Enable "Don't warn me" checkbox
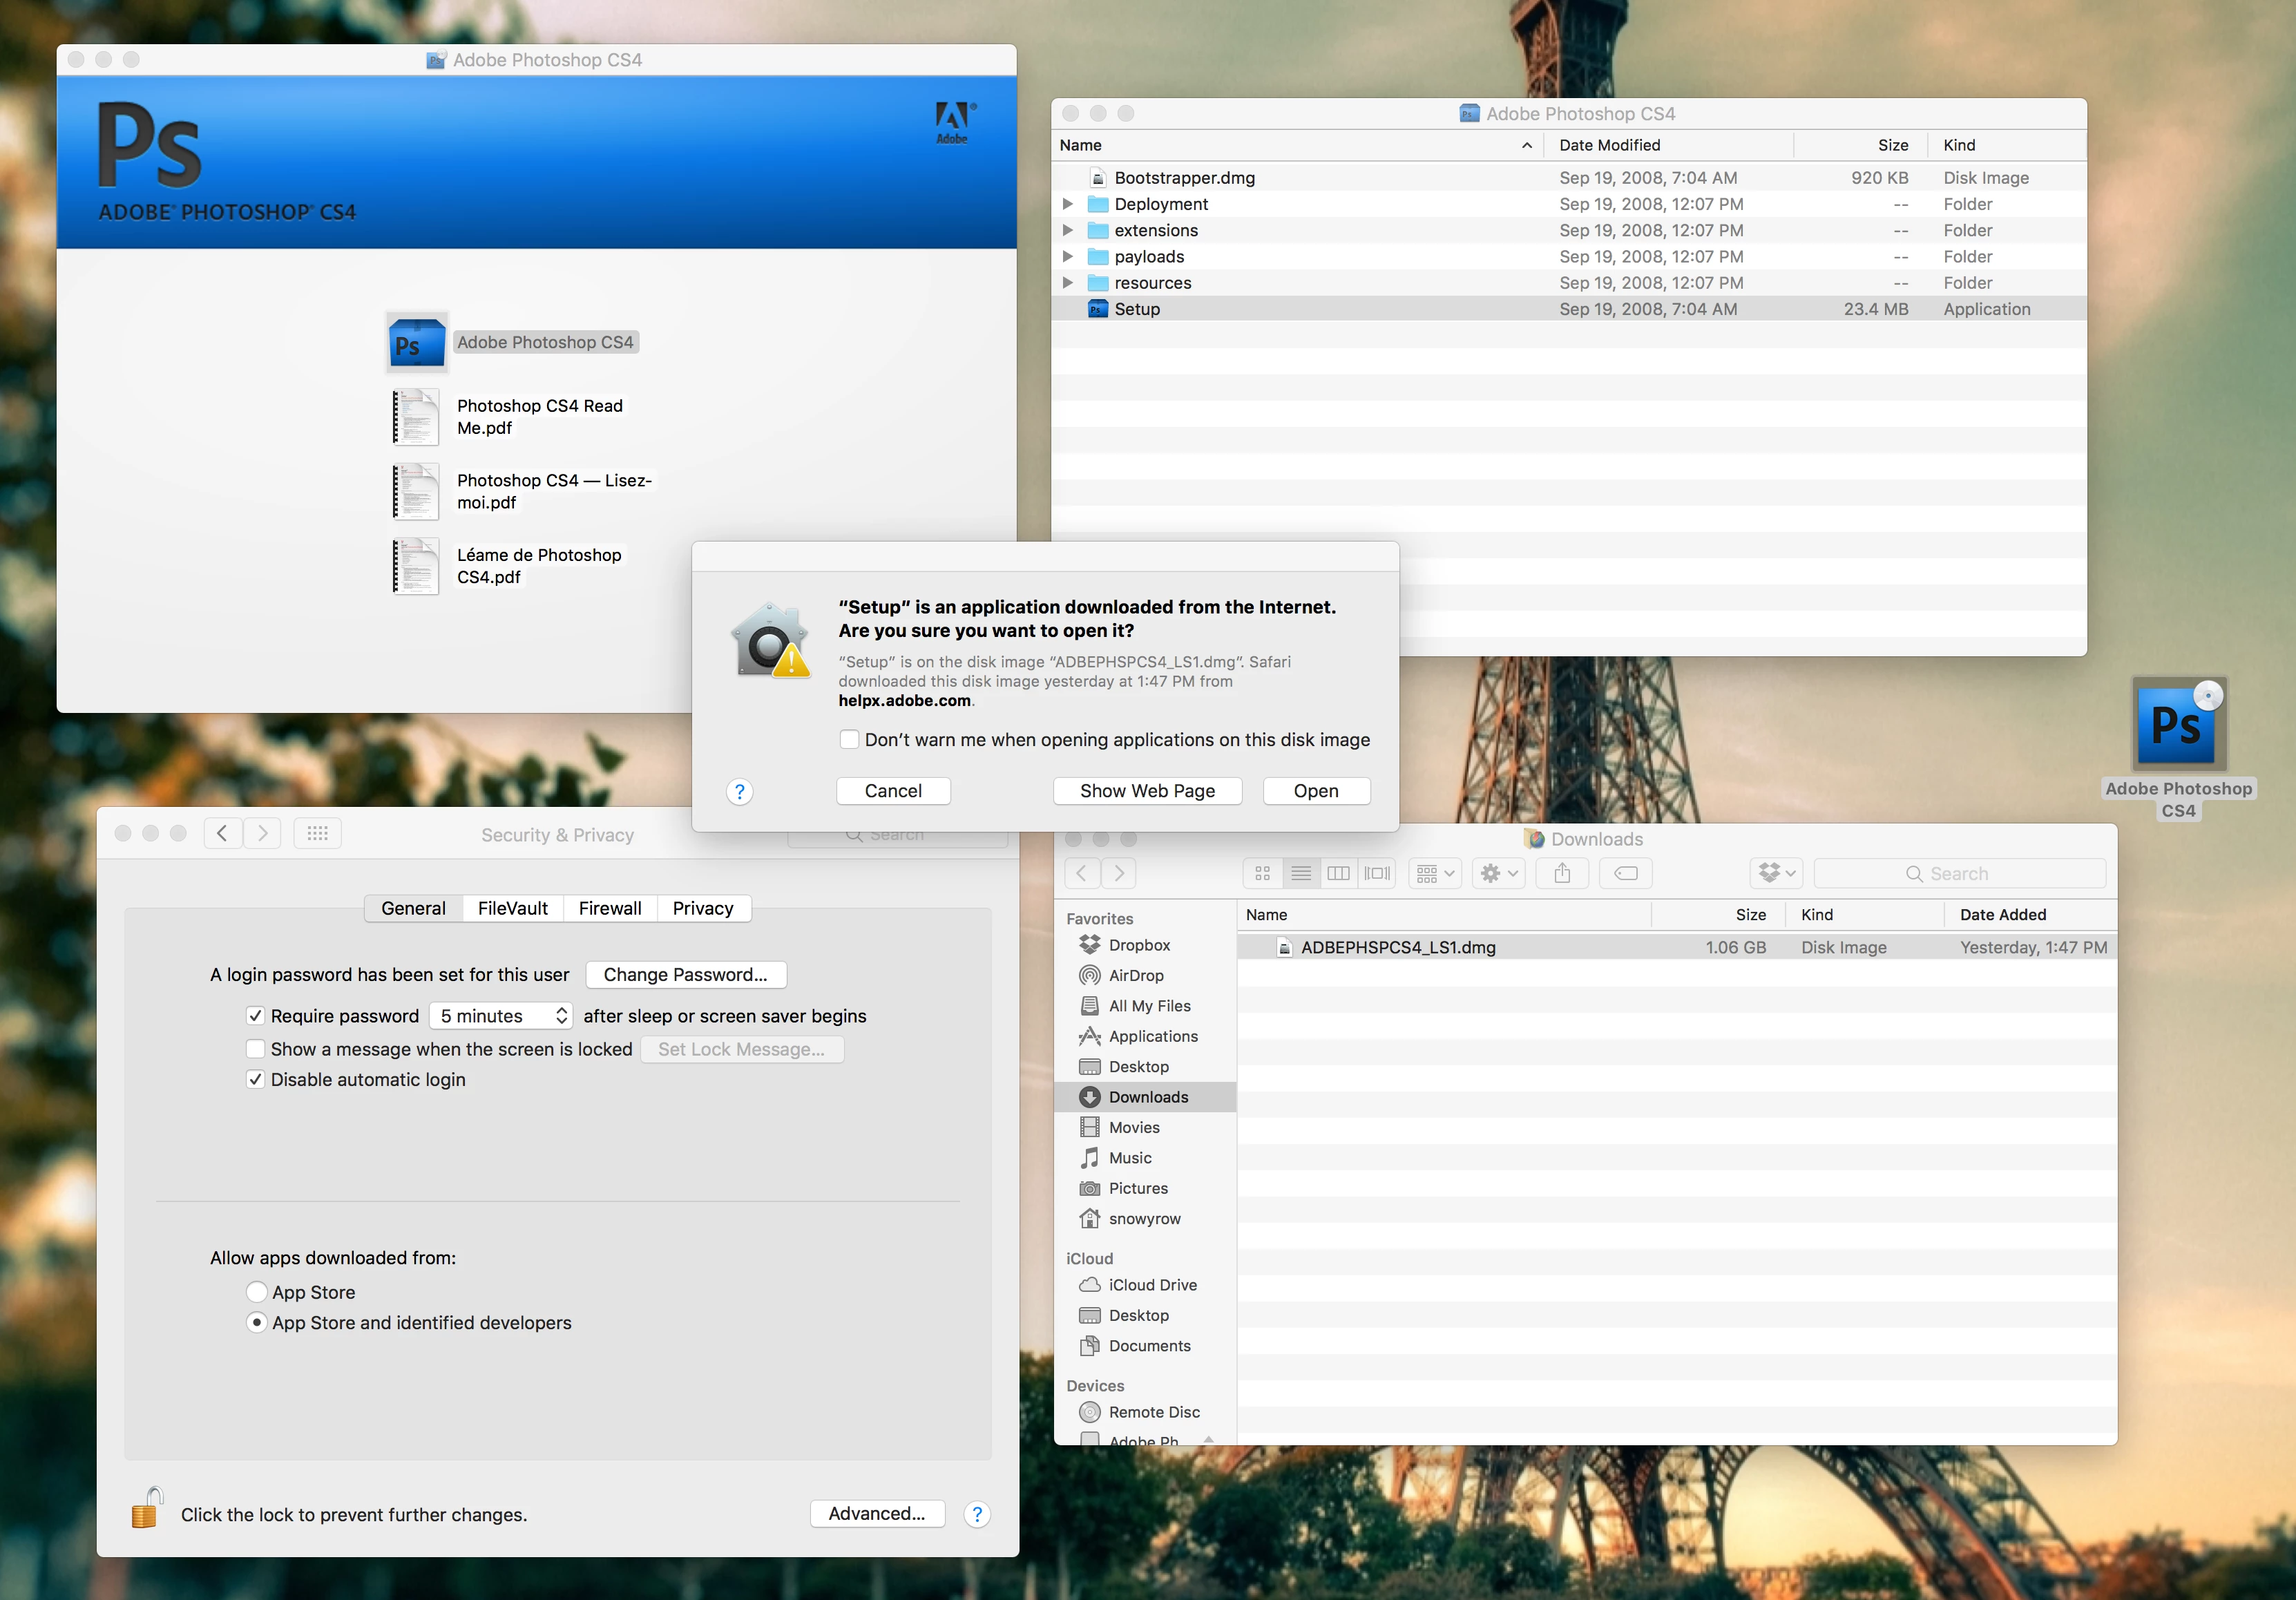The image size is (2296, 1600). pyautogui.click(x=849, y=739)
